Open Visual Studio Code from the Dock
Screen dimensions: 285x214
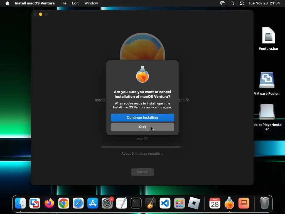coord(165,203)
